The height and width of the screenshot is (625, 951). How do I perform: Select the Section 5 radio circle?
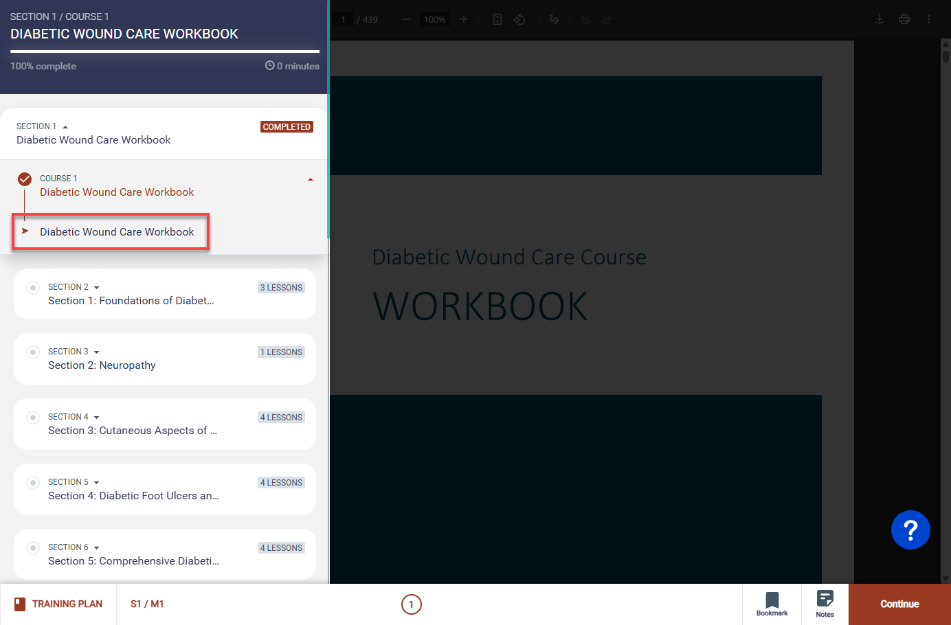33,483
